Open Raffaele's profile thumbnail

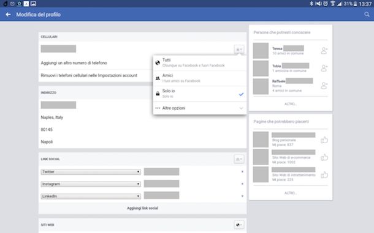261,86
